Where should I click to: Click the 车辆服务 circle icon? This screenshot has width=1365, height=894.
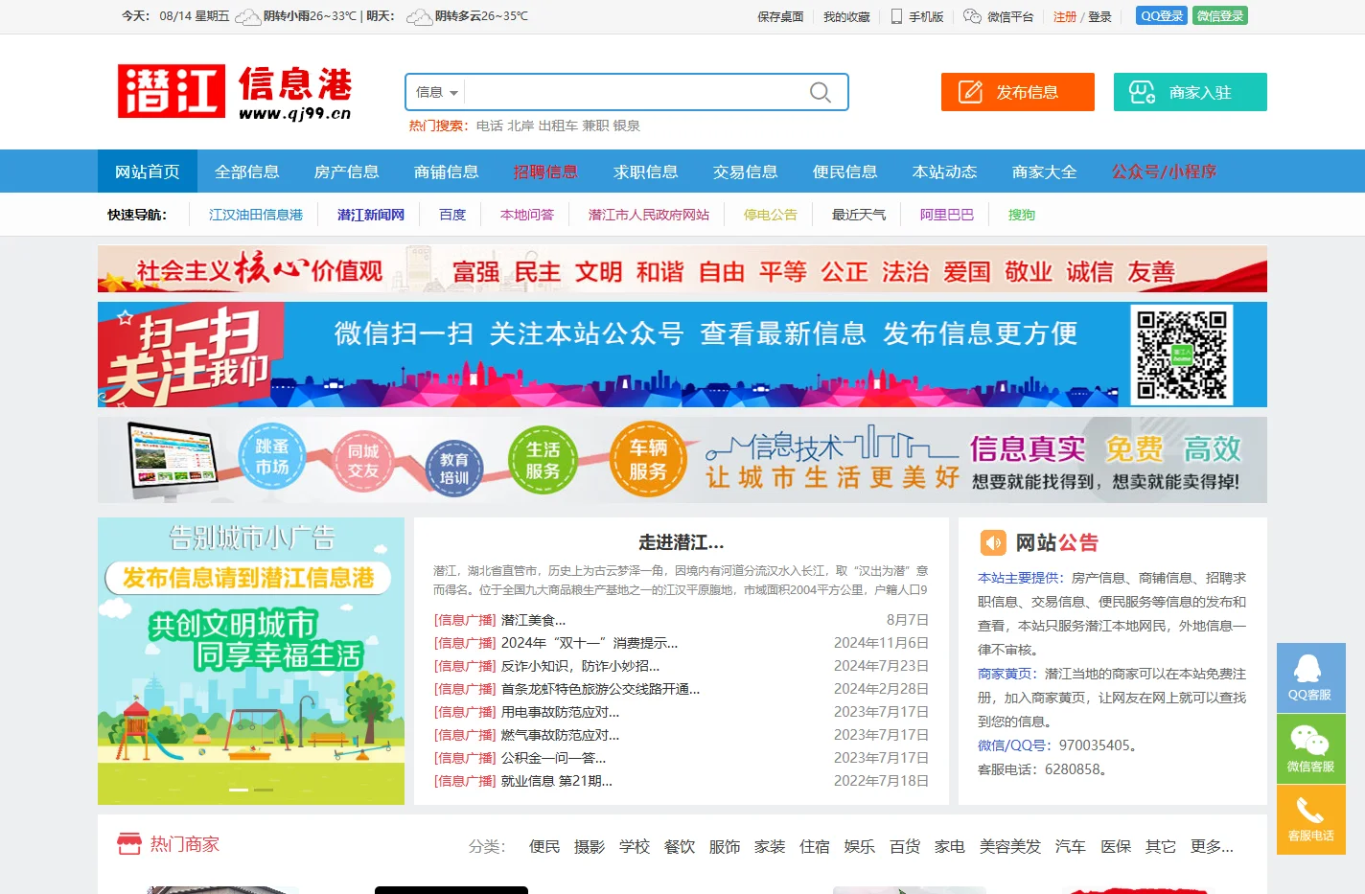[x=648, y=459]
